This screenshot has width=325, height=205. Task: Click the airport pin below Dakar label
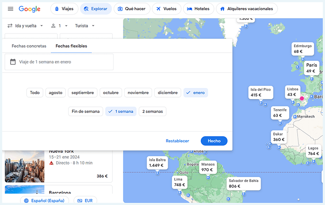point(279,147)
